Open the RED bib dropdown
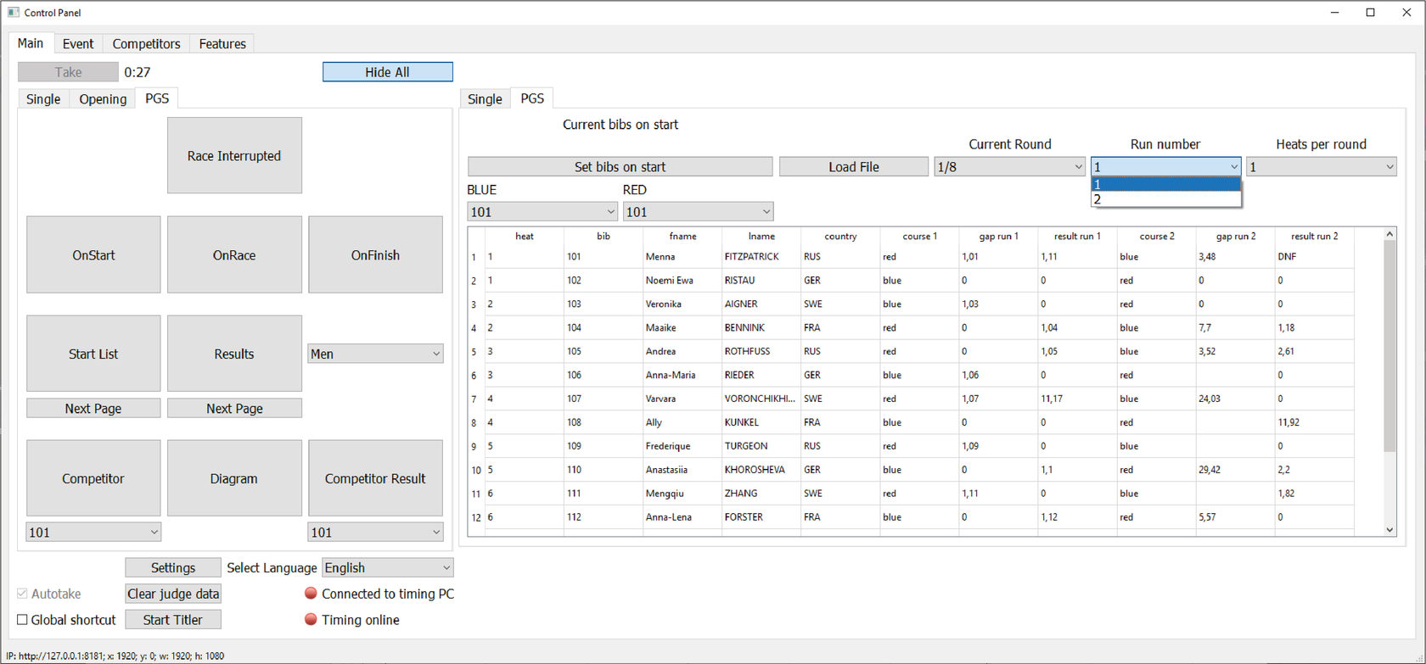1426x664 pixels. pos(698,212)
